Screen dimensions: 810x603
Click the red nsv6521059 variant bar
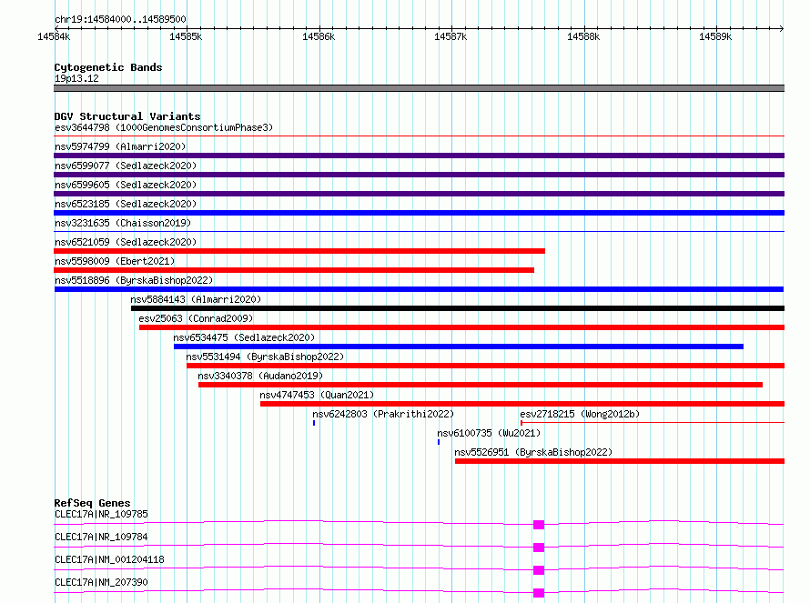(x=299, y=251)
